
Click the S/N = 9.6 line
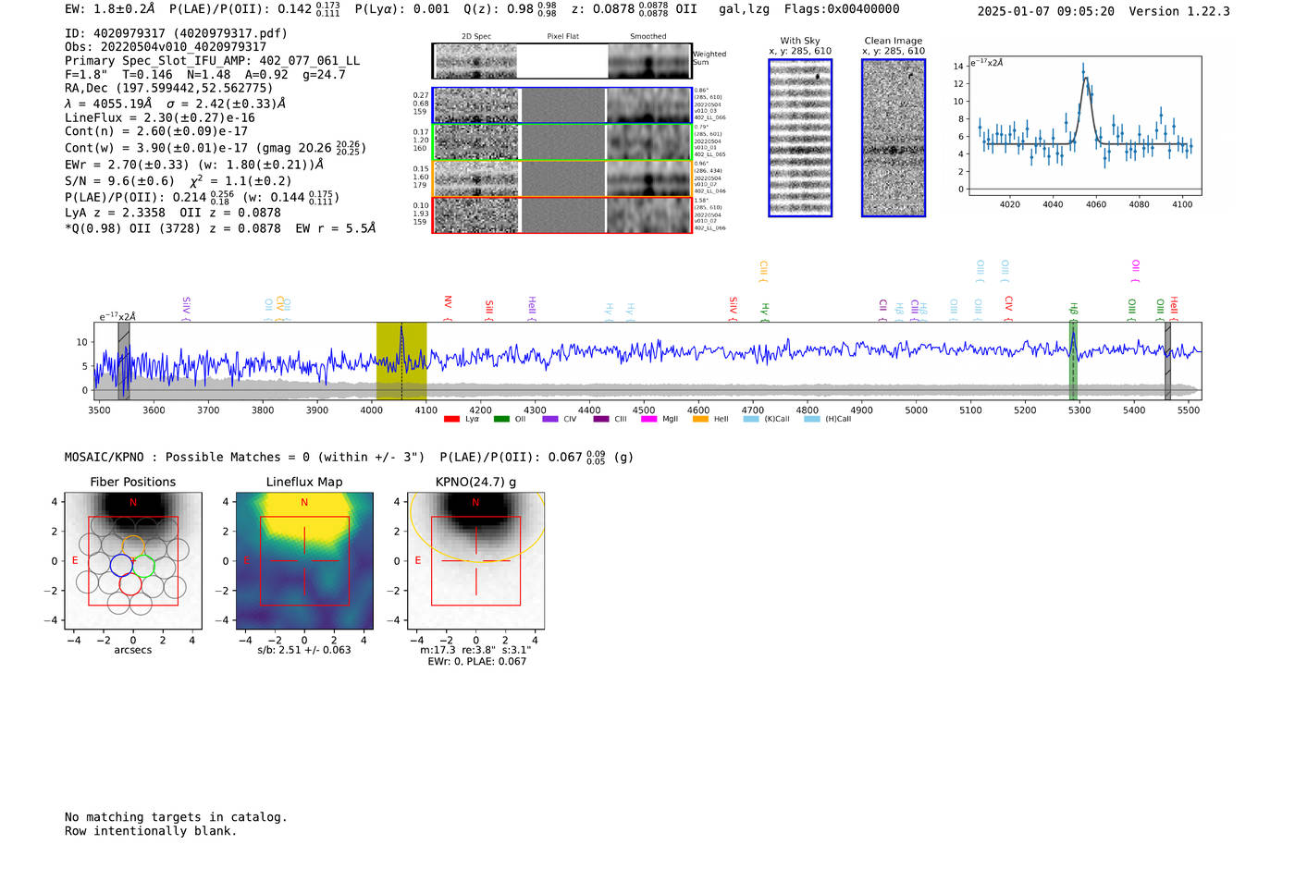(x=179, y=180)
